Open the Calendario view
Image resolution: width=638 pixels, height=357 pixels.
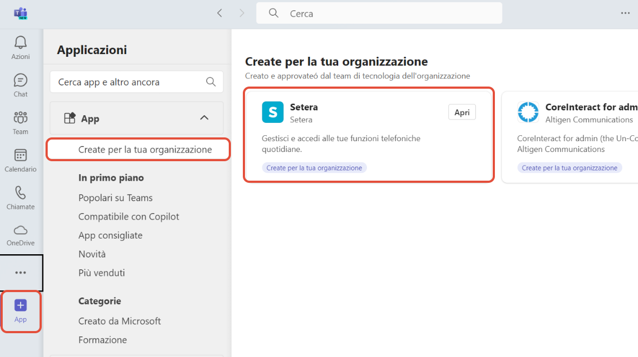21,161
